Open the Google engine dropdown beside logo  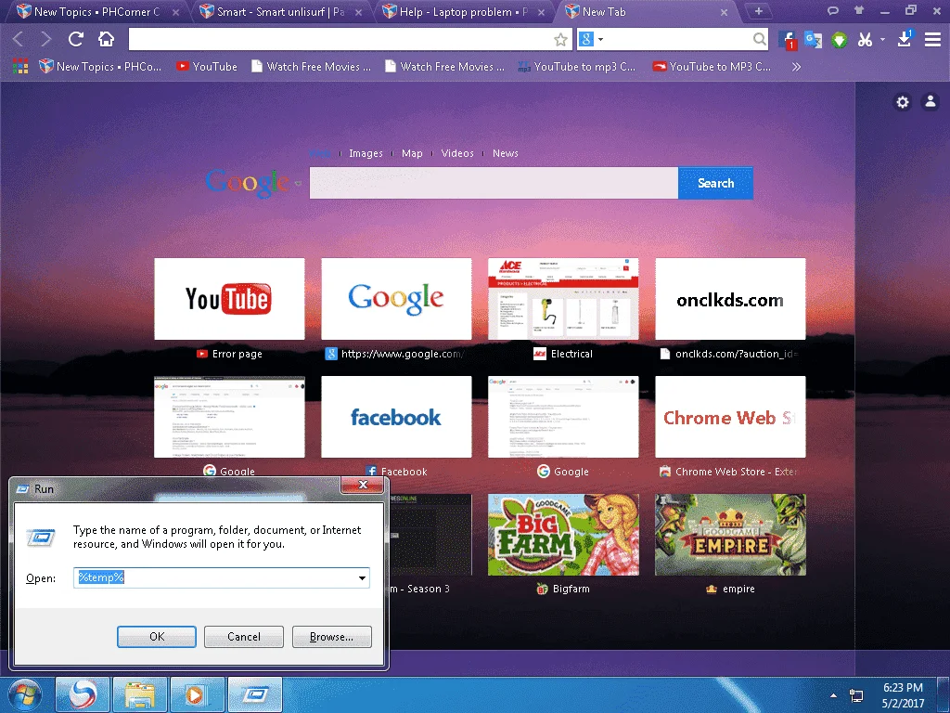[x=298, y=183]
